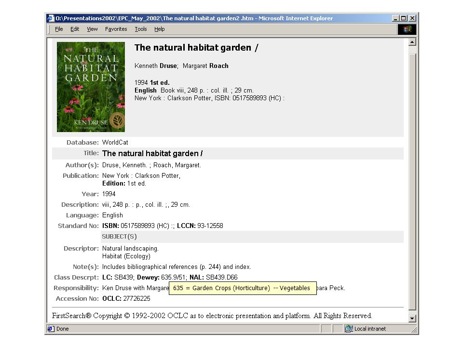
Task: Click the 'Class Descrpt:' field label
Action: (77, 278)
